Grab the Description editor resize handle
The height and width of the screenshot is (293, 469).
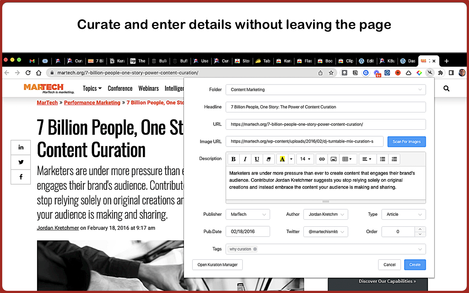click(326, 201)
